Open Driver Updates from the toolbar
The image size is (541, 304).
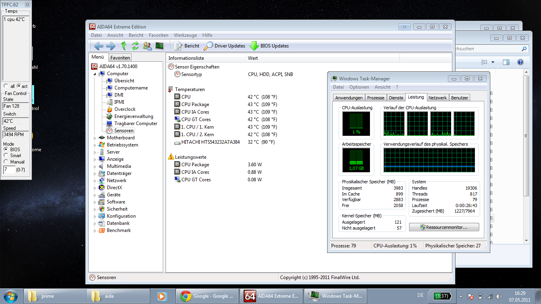[225, 46]
